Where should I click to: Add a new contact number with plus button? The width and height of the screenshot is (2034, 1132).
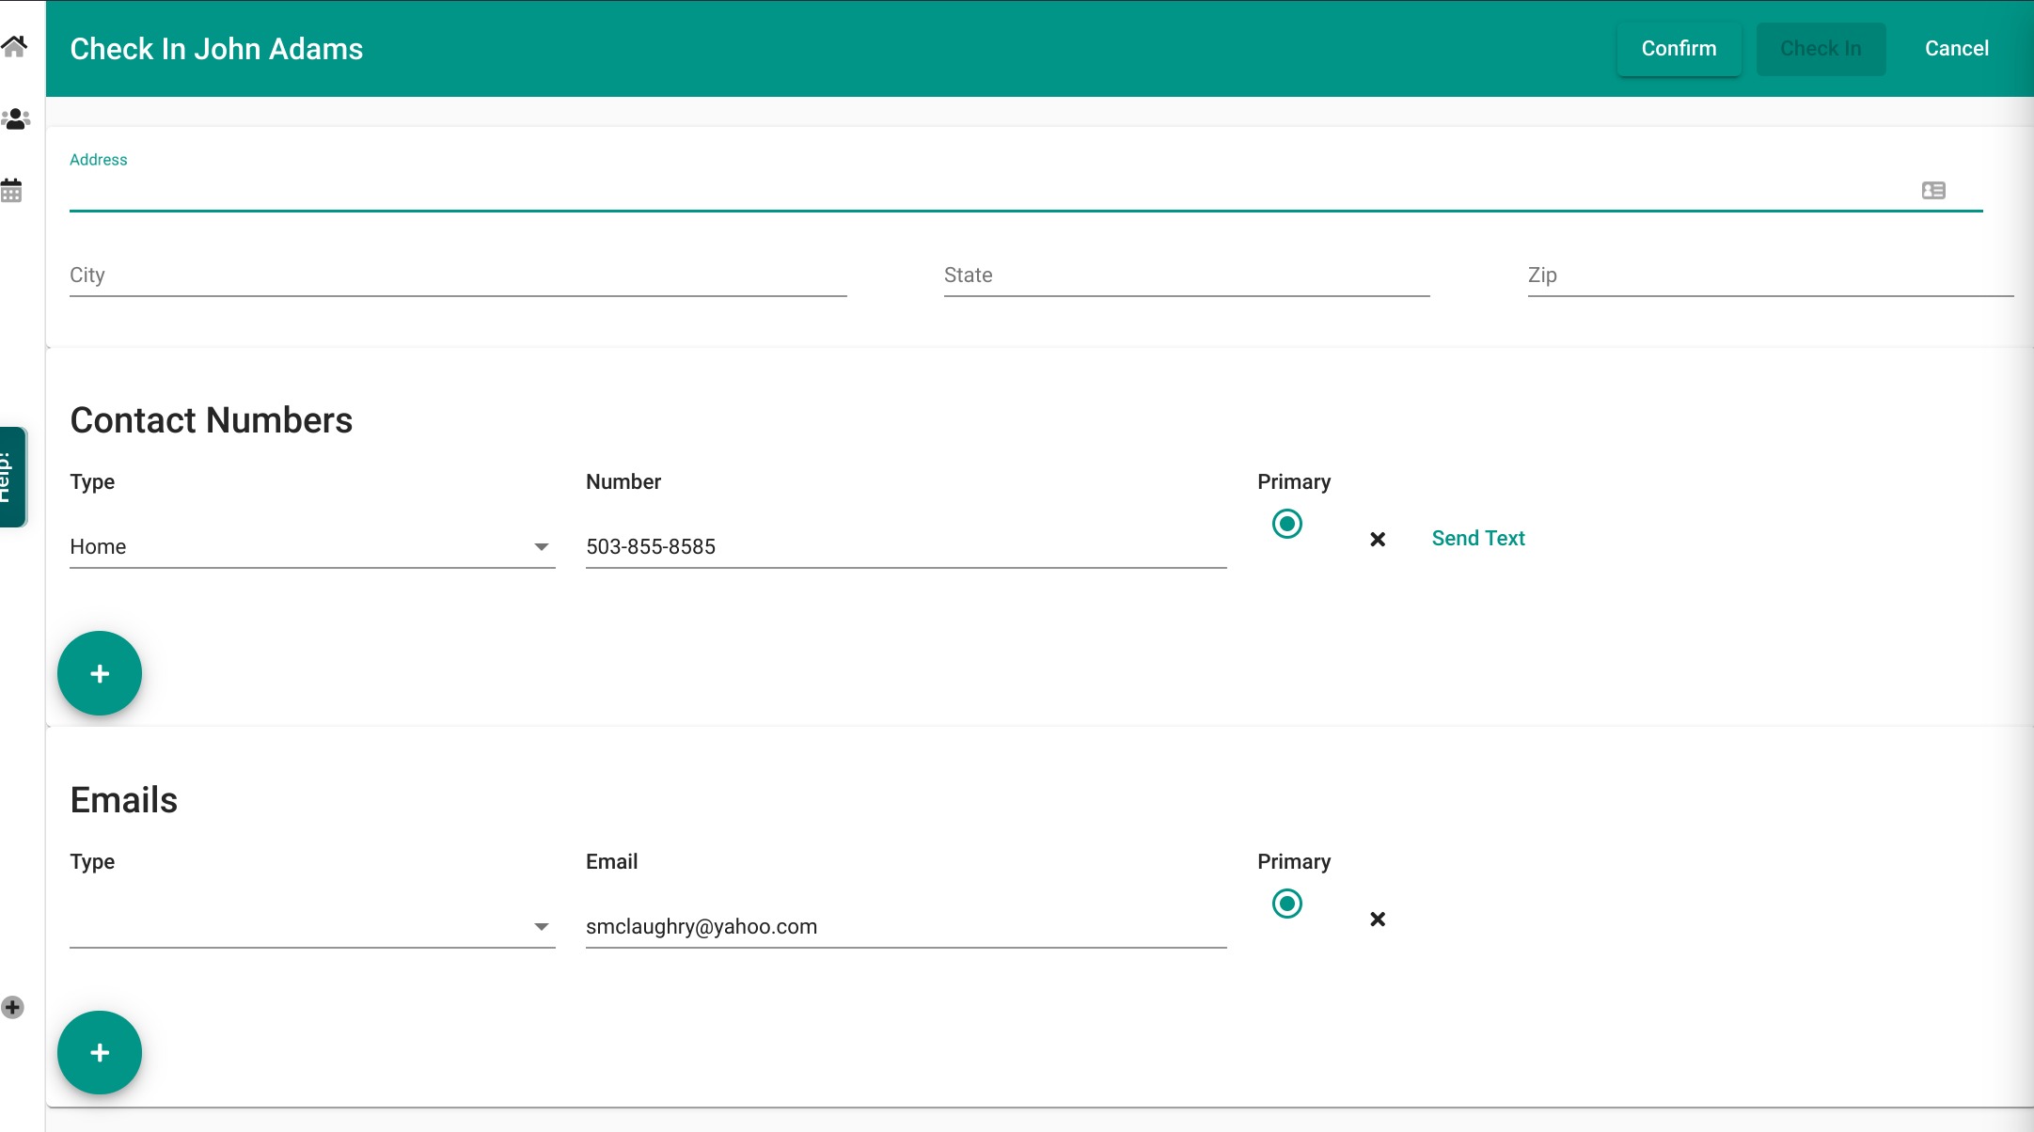coord(100,673)
